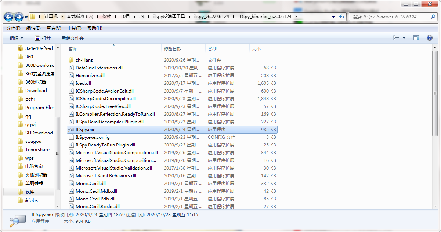Open the 帮助(H) menu

(x=95, y=28)
